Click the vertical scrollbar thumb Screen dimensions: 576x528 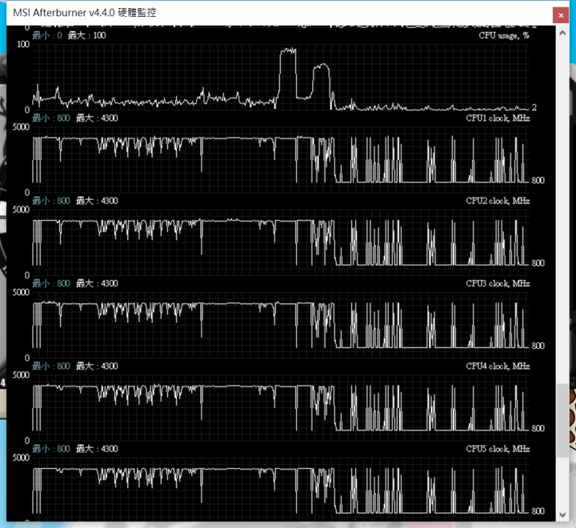[x=562, y=420]
